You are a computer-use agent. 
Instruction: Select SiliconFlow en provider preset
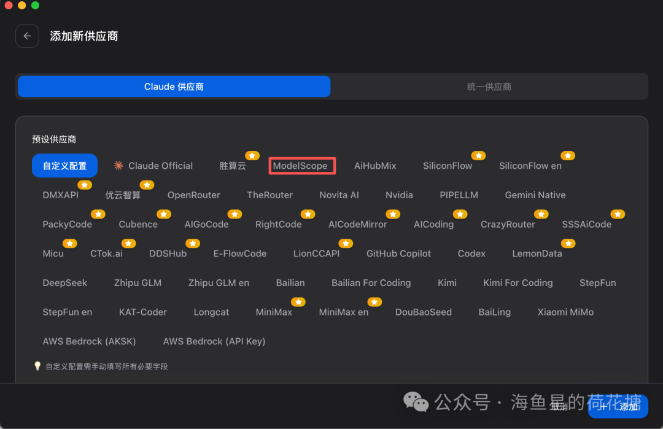click(530, 166)
